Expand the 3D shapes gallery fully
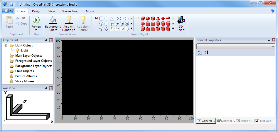 (173, 28)
